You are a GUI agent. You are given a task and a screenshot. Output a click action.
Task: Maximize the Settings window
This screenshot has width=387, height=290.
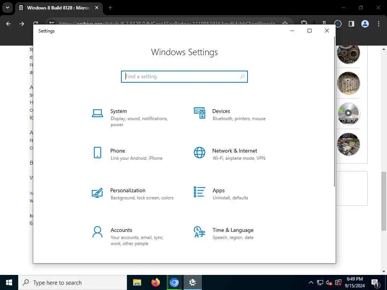click(310, 31)
